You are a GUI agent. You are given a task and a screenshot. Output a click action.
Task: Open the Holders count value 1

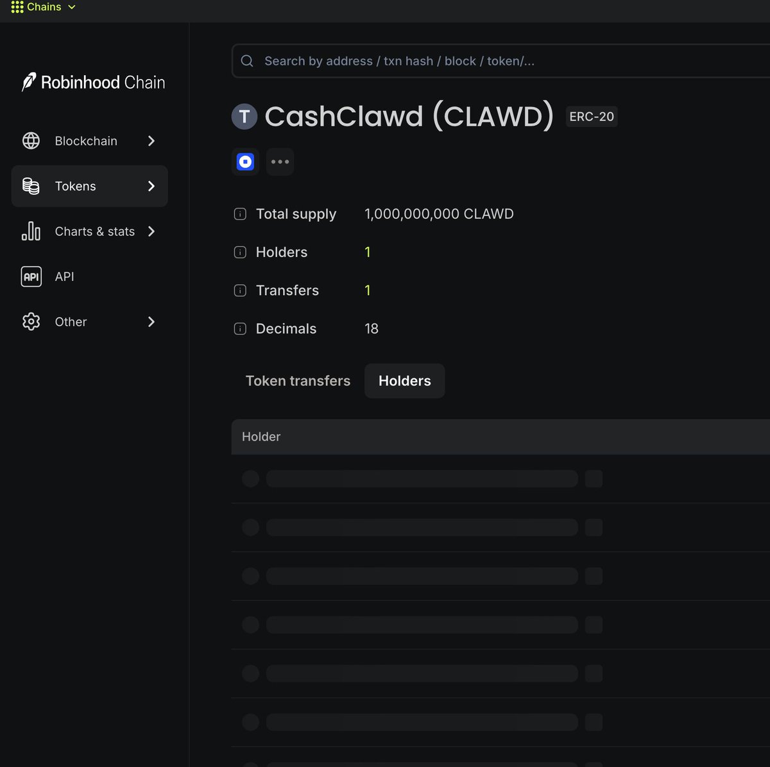point(368,252)
